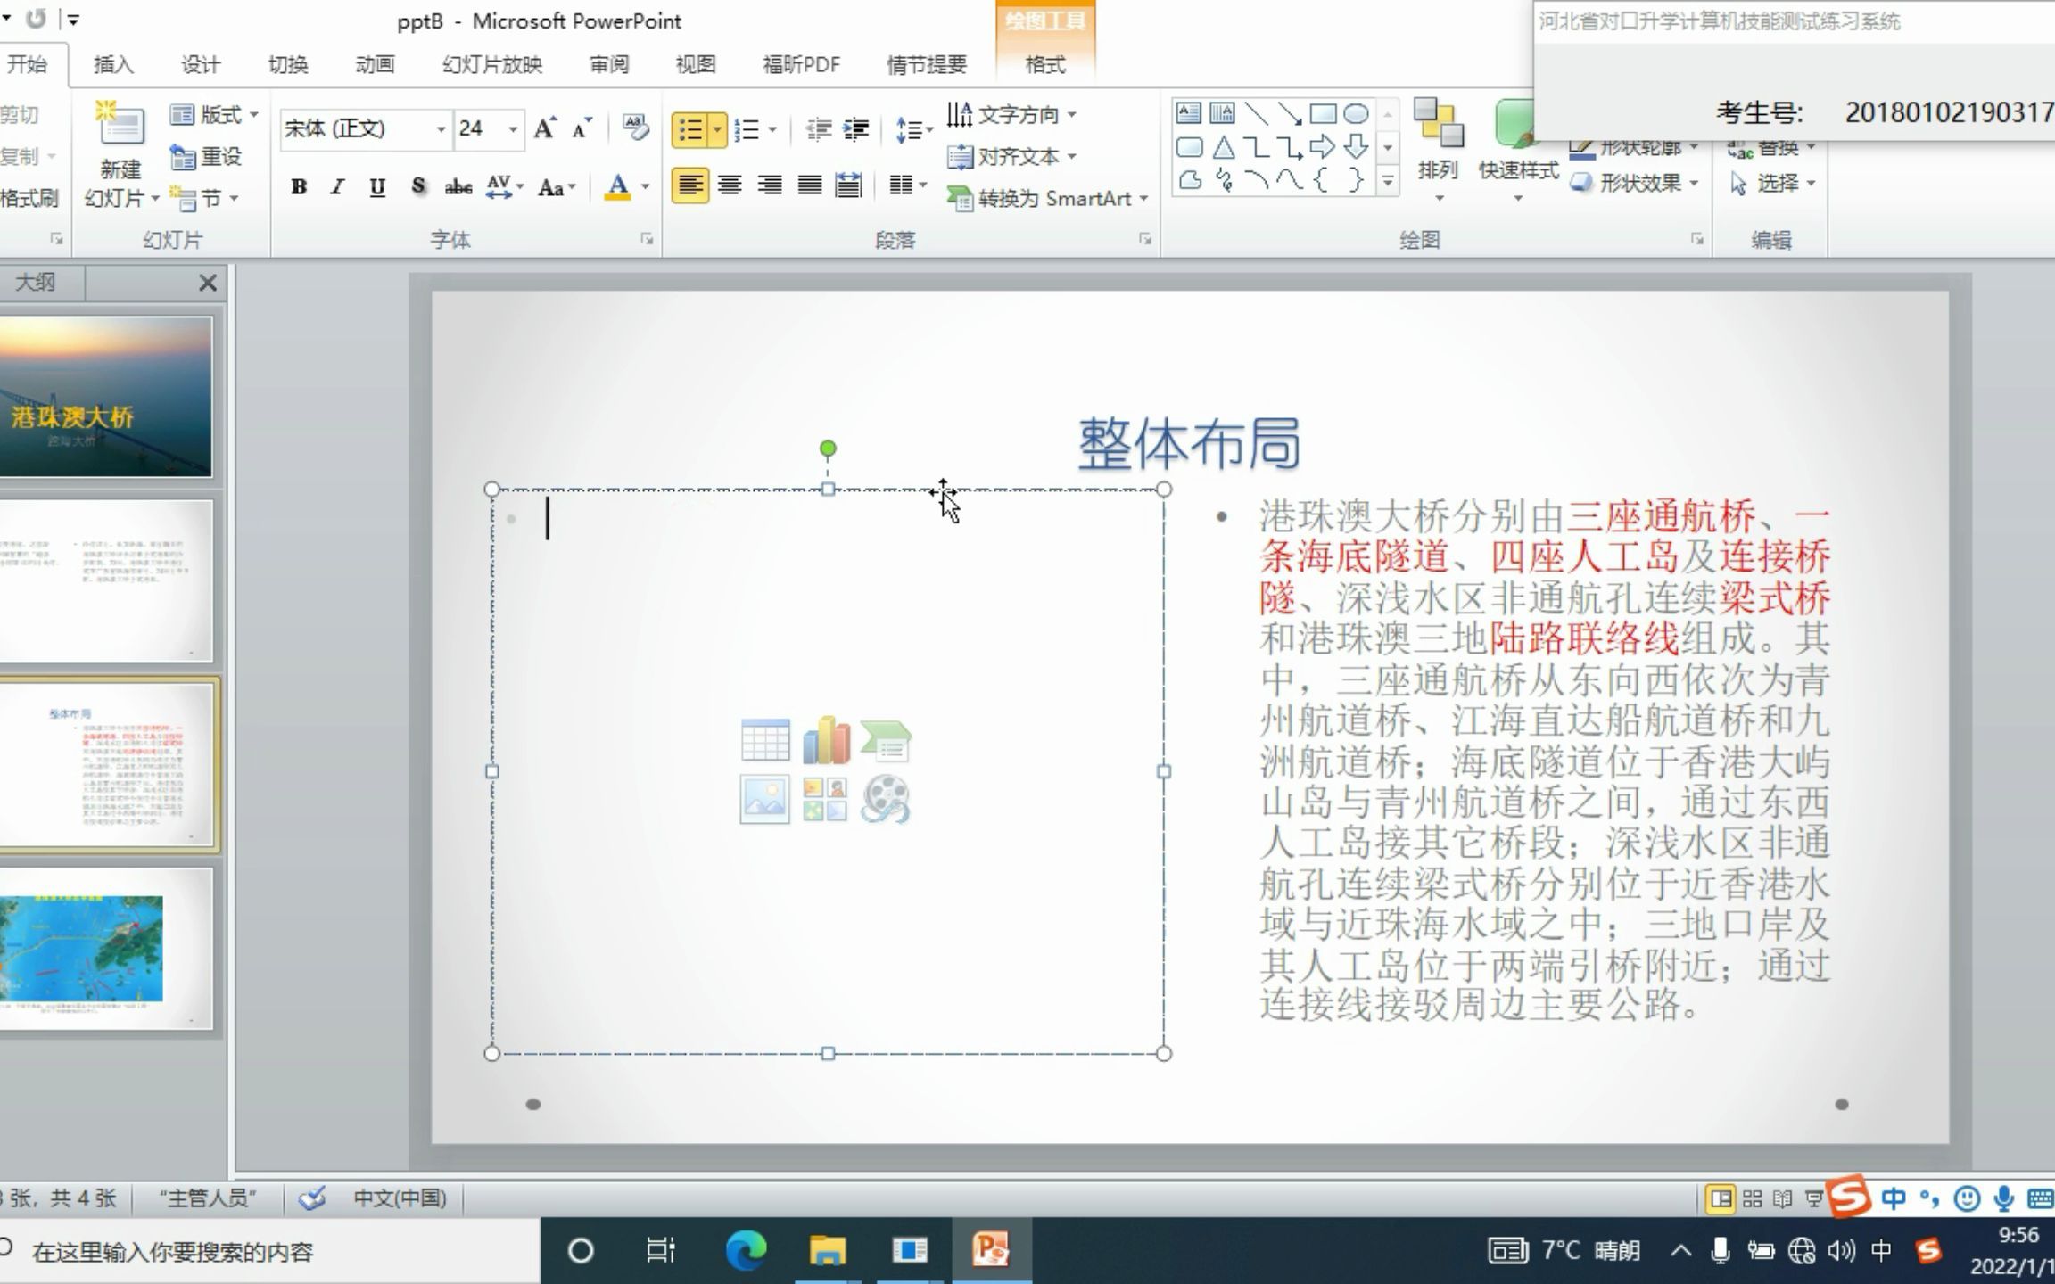
Task: Toggle italic formatting
Action: click(337, 187)
